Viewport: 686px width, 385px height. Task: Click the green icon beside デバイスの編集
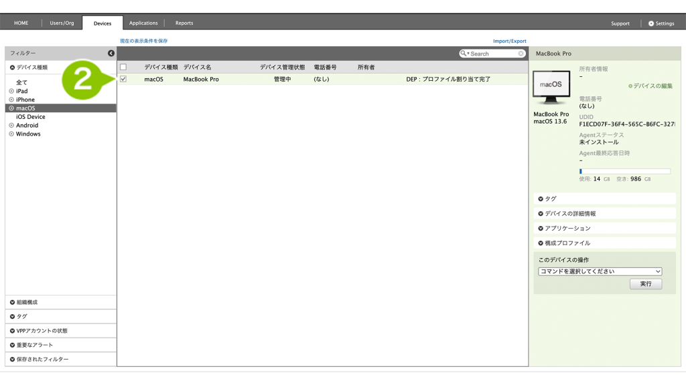630,86
